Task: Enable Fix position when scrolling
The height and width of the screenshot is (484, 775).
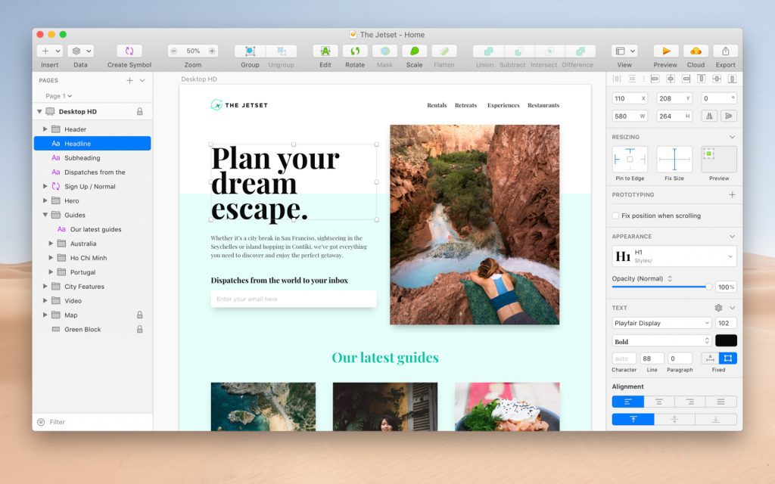Action: [x=615, y=215]
